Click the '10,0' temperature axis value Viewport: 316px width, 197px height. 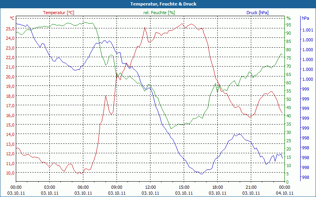pyautogui.click(x=10, y=173)
